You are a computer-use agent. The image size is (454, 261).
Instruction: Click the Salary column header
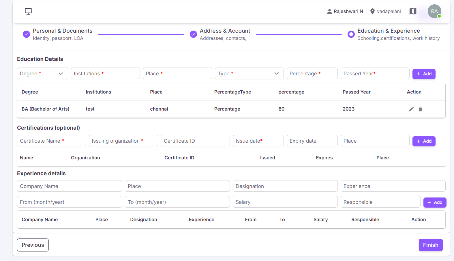click(320, 219)
